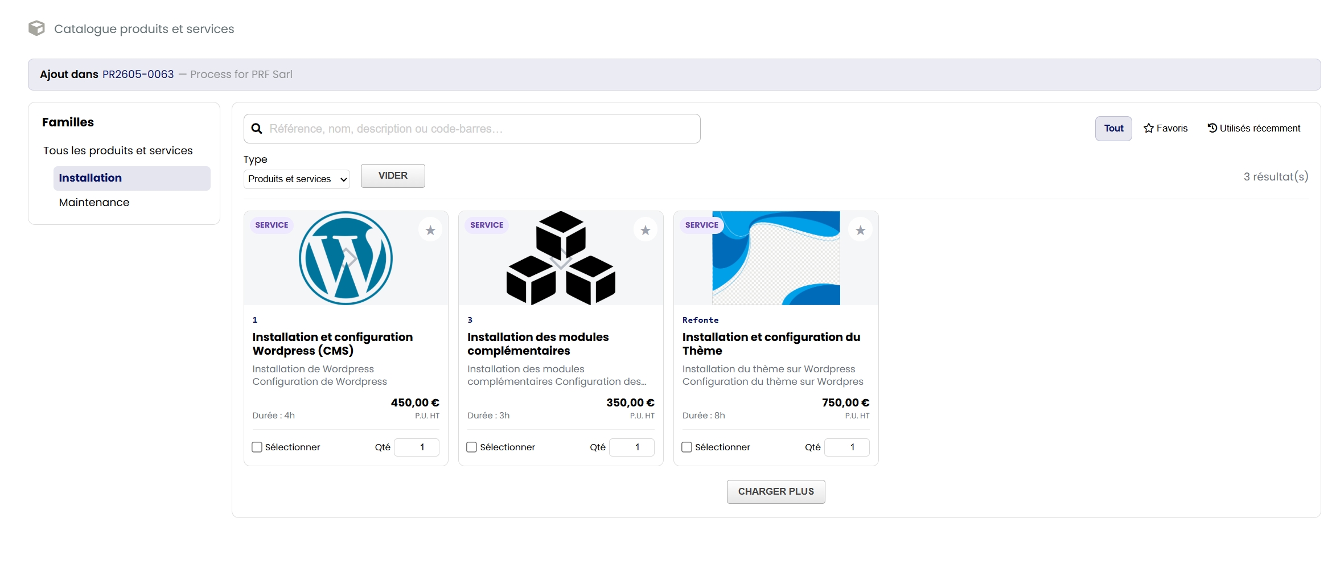The height and width of the screenshot is (563, 1336).
Task: Open the WordPress logo thumbnail
Action: coord(346,258)
